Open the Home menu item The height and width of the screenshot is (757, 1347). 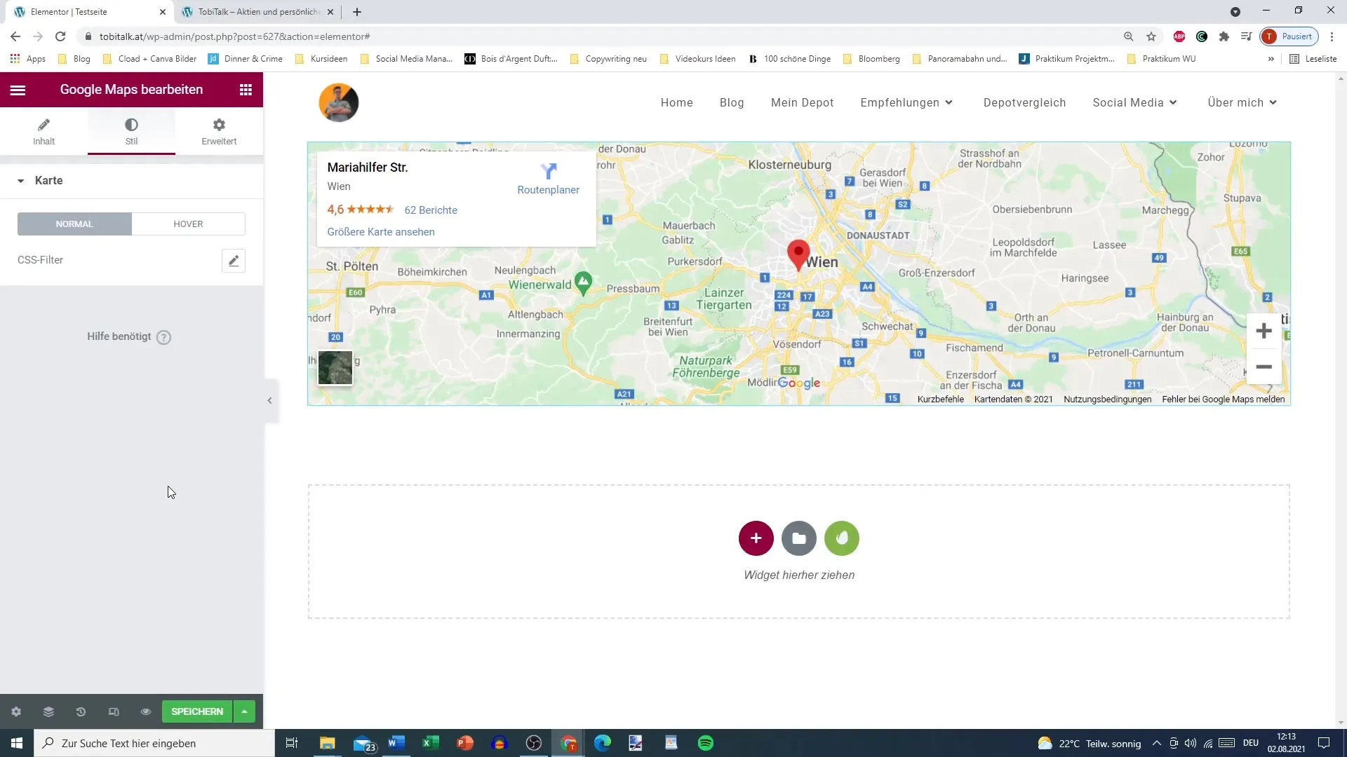tap(677, 102)
